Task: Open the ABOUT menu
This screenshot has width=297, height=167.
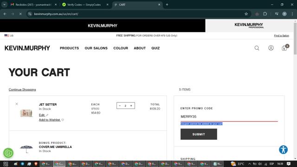Action: (x=140, y=48)
